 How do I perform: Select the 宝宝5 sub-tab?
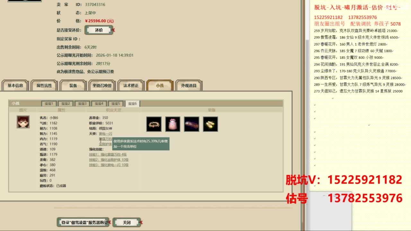click(x=116, y=104)
